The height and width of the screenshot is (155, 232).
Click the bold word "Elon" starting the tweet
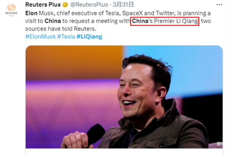click(x=31, y=13)
